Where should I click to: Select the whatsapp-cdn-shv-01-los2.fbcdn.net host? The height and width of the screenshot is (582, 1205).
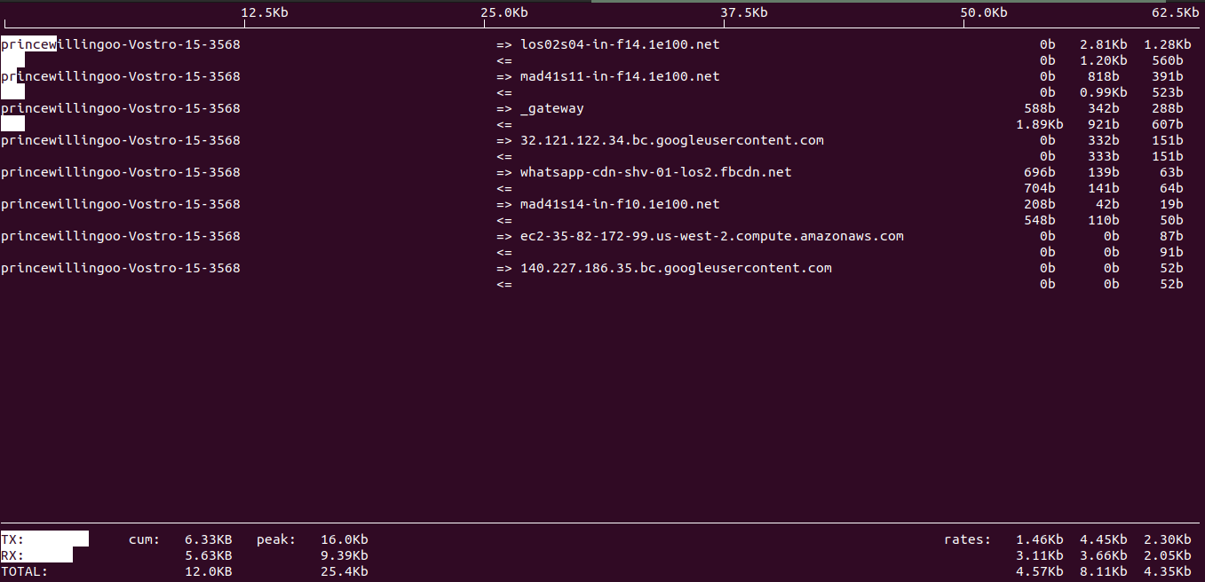[655, 172]
